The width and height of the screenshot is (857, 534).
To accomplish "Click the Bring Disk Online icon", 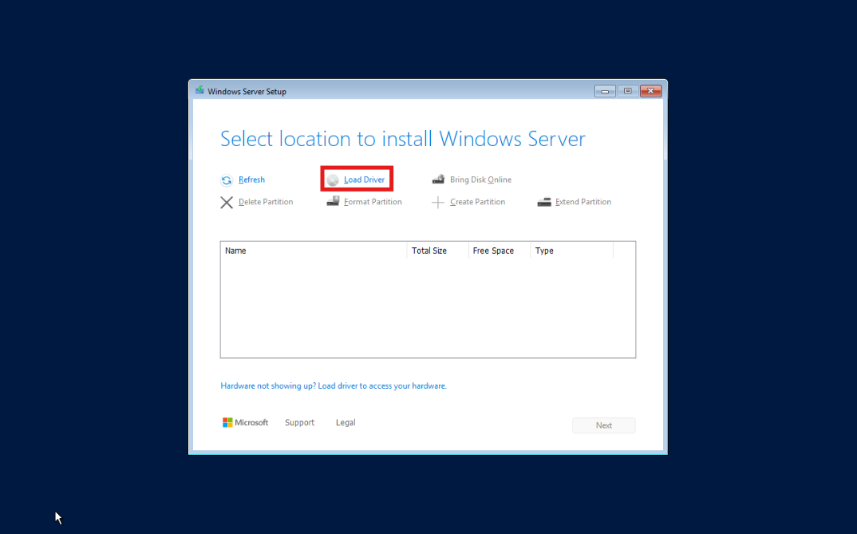I will 438,180.
